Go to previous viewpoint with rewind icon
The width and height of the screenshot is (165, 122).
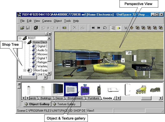[x=93, y=28]
